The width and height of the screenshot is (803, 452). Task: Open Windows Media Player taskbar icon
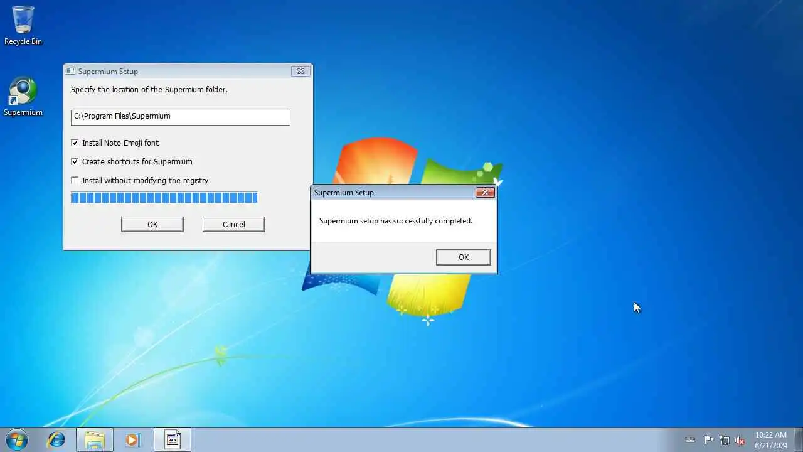132,439
